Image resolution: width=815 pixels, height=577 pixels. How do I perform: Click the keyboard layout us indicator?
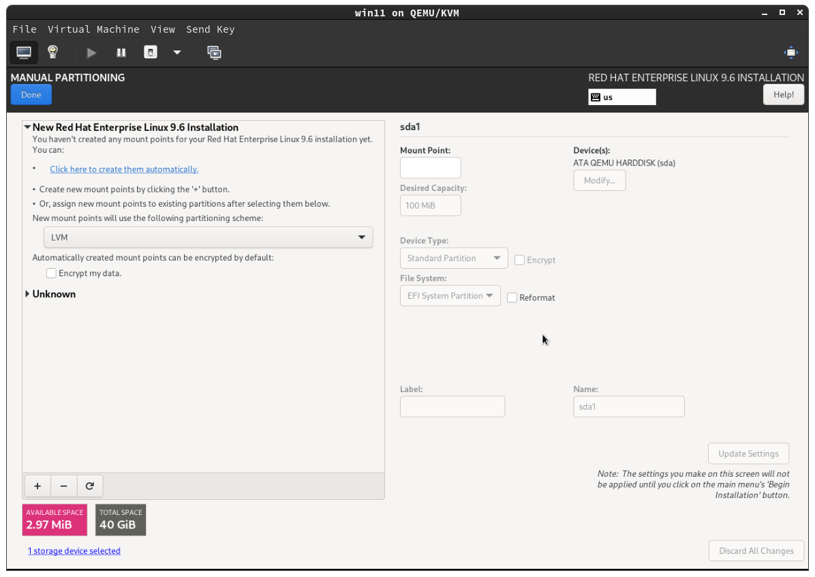[621, 97]
